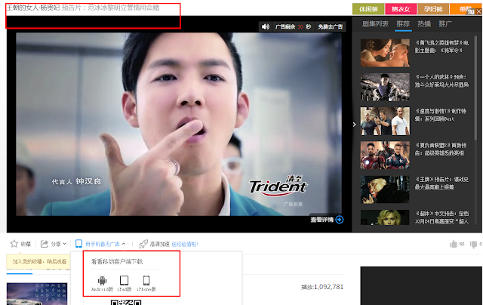The height and width of the screenshot is (305, 483).
Task: Click the 王牌 预告片 title text
Action: tap(441, 183)
